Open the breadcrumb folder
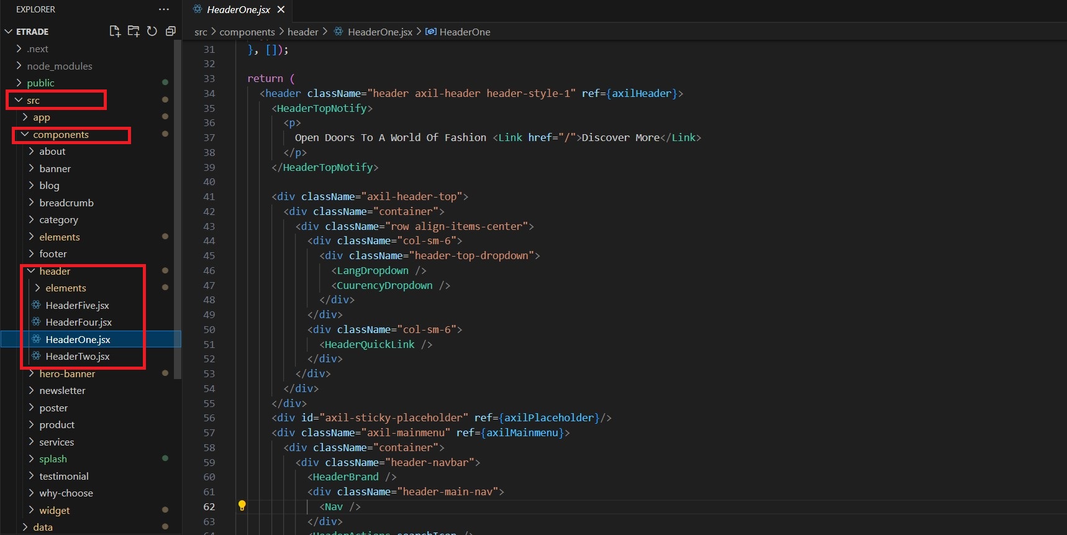The image size is (1067, 535). 66,203
